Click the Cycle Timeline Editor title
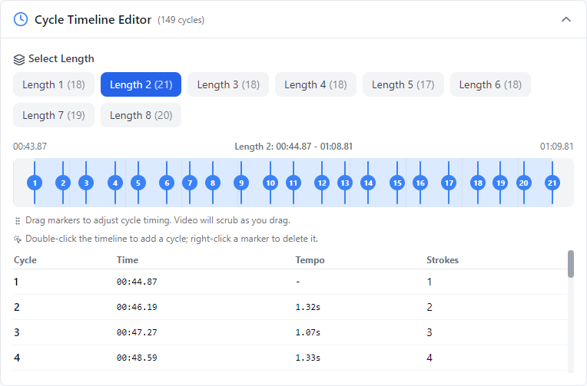Viewport: 587px width, 386px height. tap(93, 19)
